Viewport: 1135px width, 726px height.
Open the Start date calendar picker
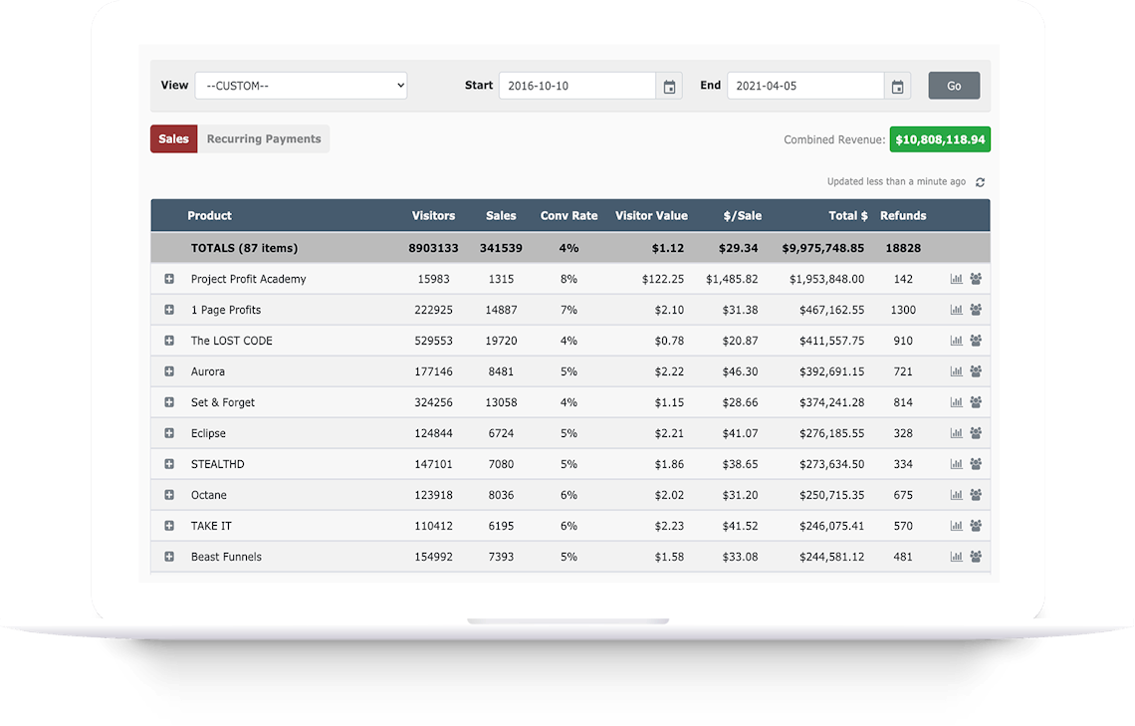[669, 87]
